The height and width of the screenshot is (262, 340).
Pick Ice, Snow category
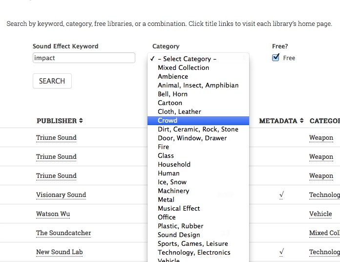[x=198, y=182]
